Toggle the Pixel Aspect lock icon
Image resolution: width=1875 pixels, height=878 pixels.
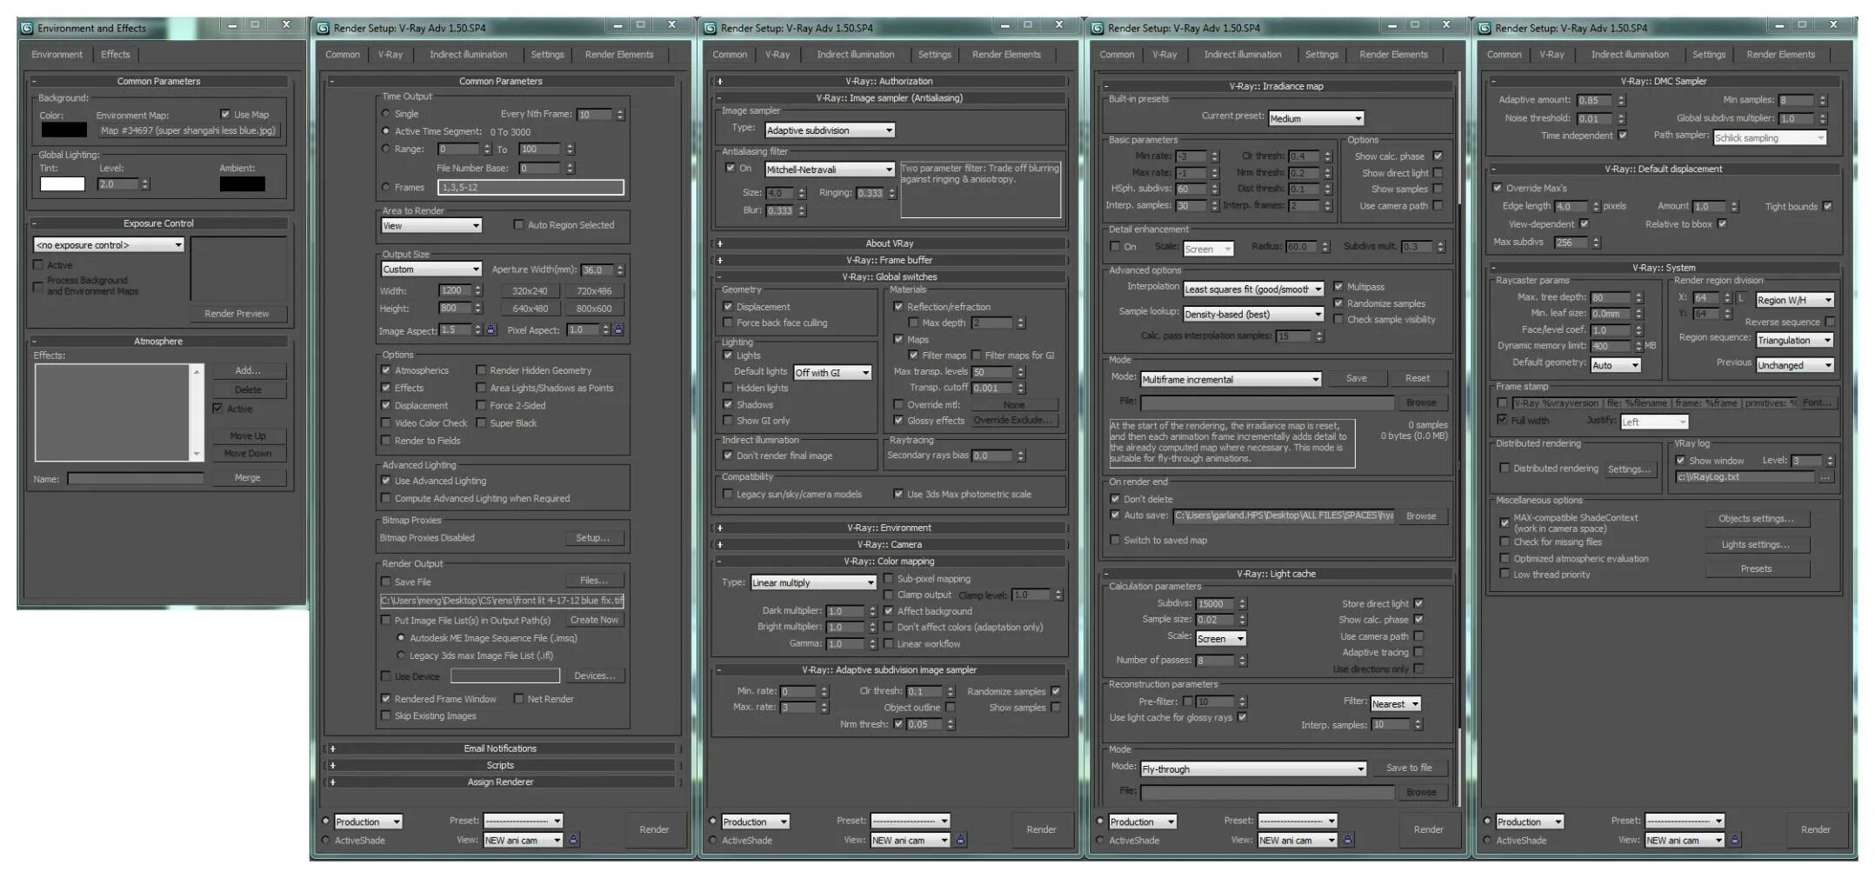point(618,330)
